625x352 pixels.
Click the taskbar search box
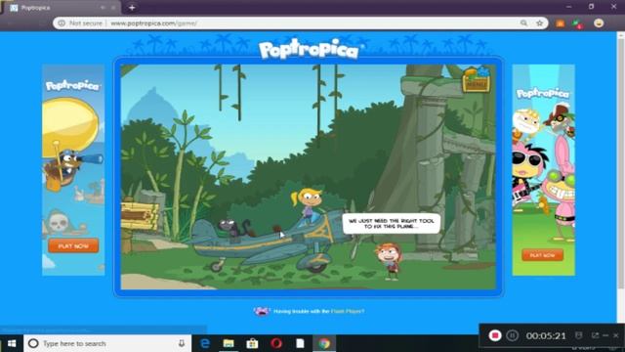(x=107, y=343)
